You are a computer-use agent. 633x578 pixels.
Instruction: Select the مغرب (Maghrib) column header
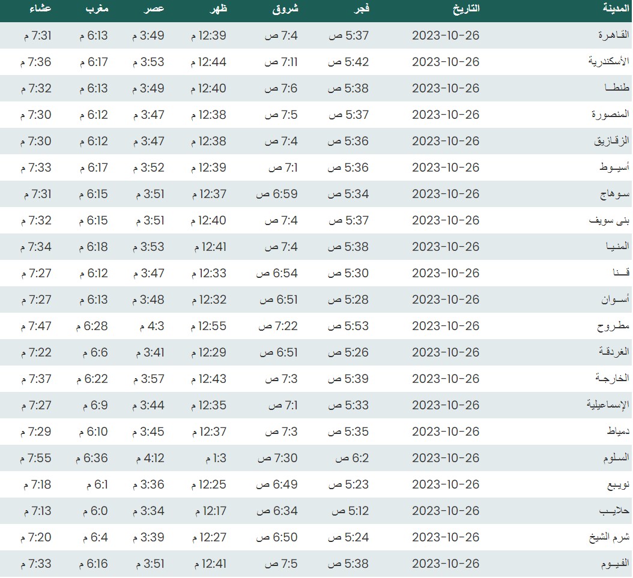coord(96,8)
